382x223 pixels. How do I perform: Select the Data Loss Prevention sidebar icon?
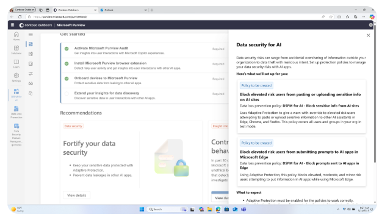16,112
